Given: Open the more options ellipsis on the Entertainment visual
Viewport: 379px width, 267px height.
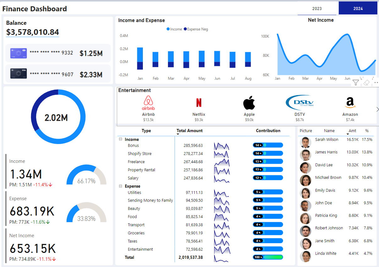Looking at the screenshot, I should [x=376, y=83].
